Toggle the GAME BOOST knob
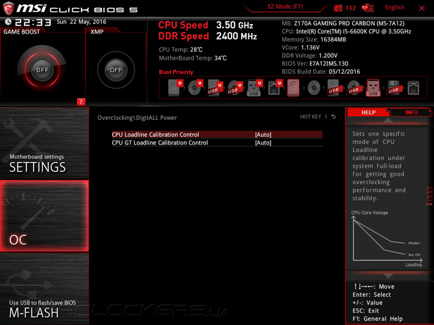 coord(42,70)
